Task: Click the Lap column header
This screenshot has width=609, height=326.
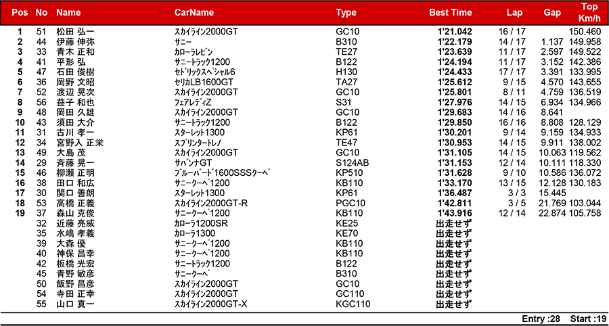Action: pos(515,12)
